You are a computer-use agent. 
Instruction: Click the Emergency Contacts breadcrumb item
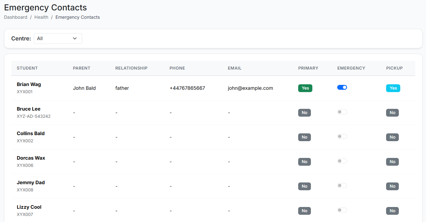78,17
